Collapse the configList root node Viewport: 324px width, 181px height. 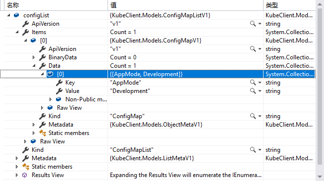click(8, 15)
